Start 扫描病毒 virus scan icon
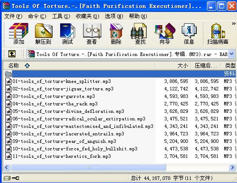Image resolution: width=237 pixels, height=183 pixels. [x=218, y=34]
